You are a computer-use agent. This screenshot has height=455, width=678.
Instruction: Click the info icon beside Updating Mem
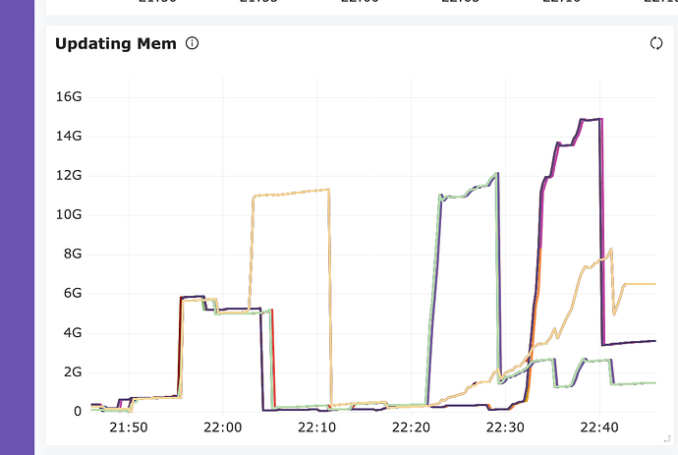[193, 43]
